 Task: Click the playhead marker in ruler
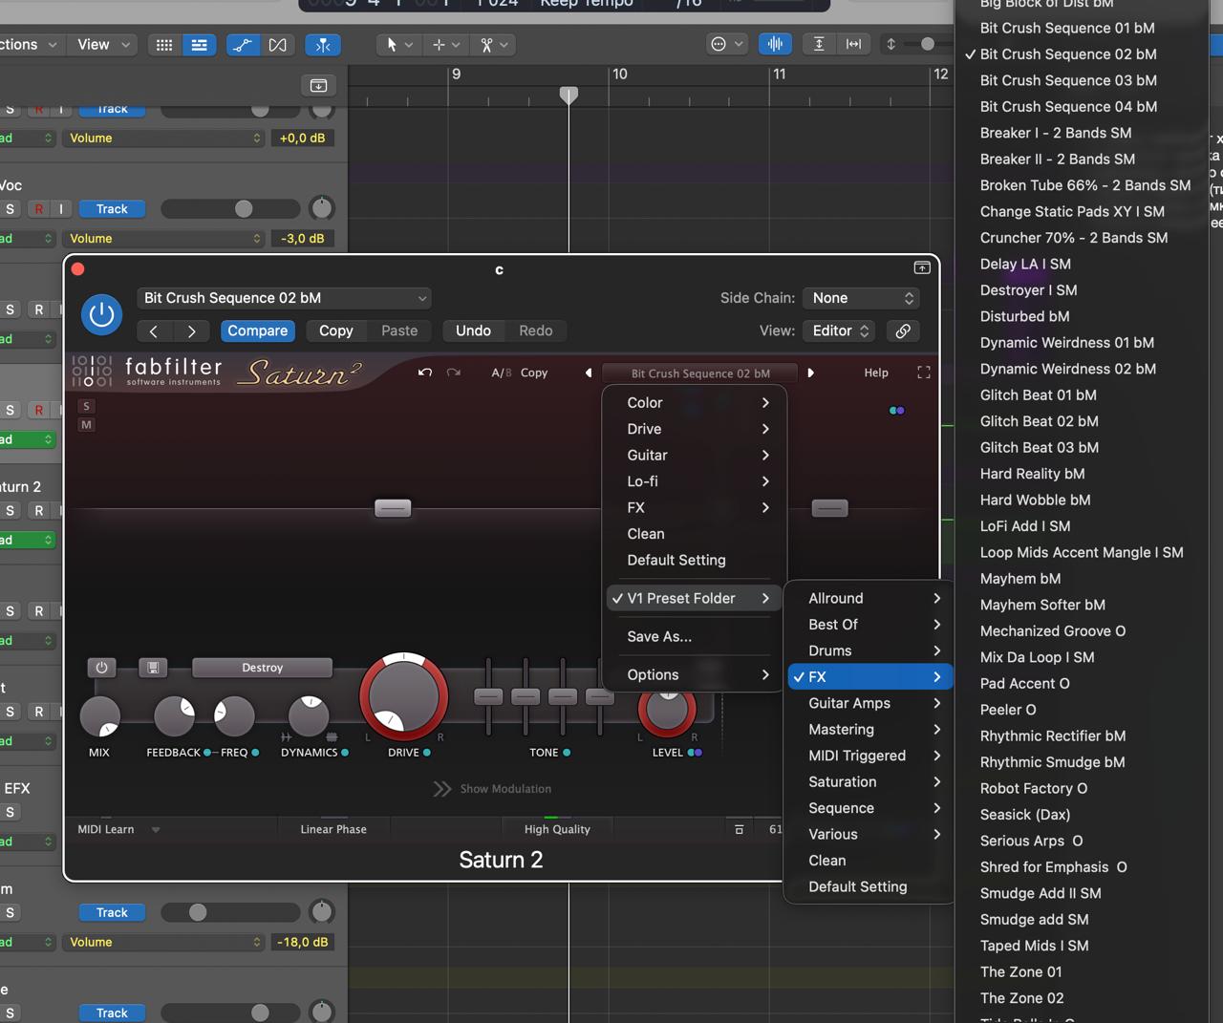pyautogui.click(x=569, y=95)
